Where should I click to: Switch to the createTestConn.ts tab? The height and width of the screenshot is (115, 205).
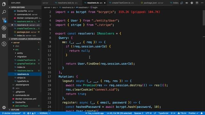(x=121, y=3)
